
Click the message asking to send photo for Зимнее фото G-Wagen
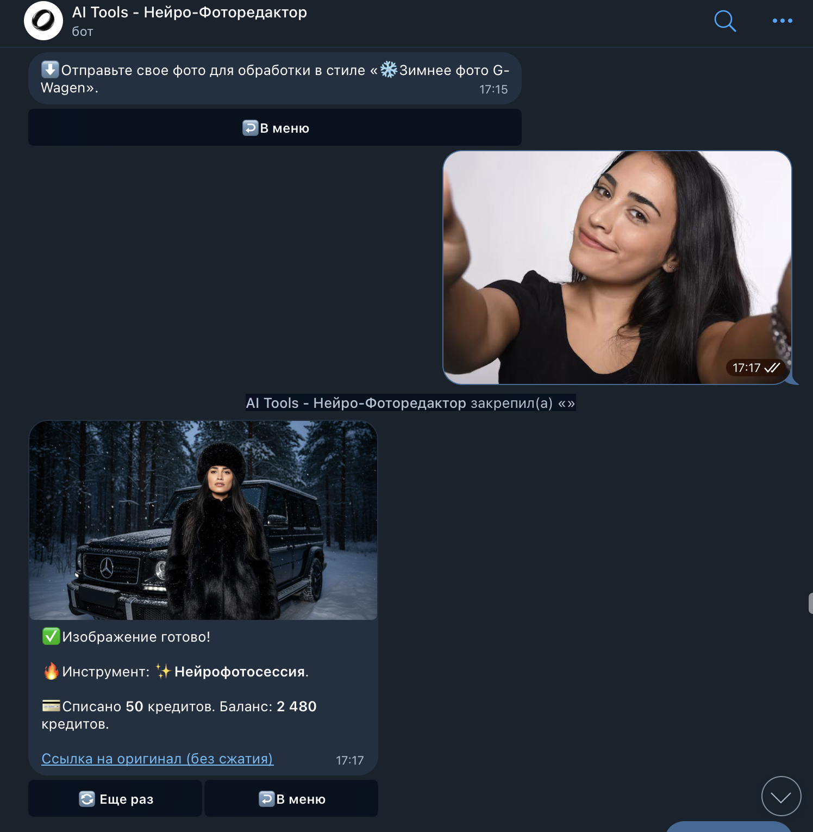(x=275, y=78)
